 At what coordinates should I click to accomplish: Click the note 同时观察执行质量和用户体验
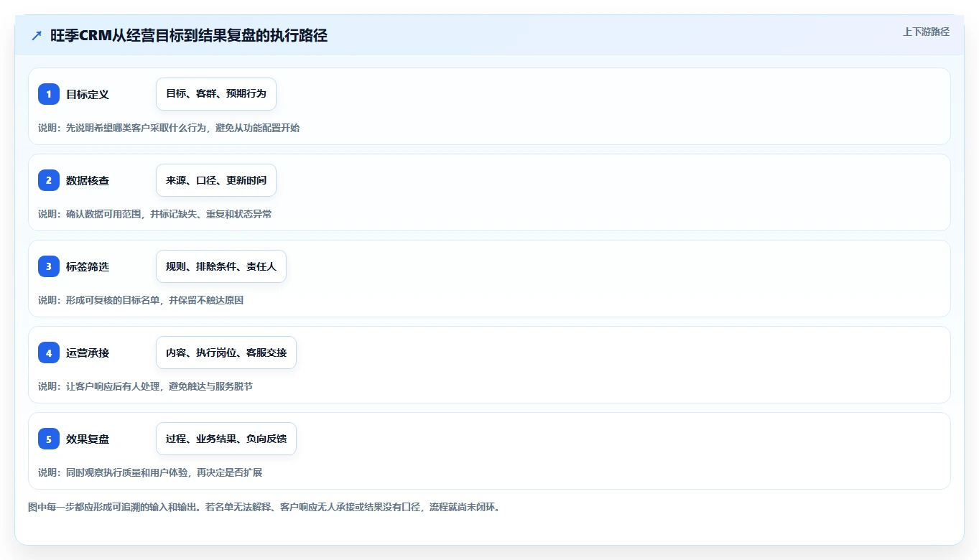126,472
